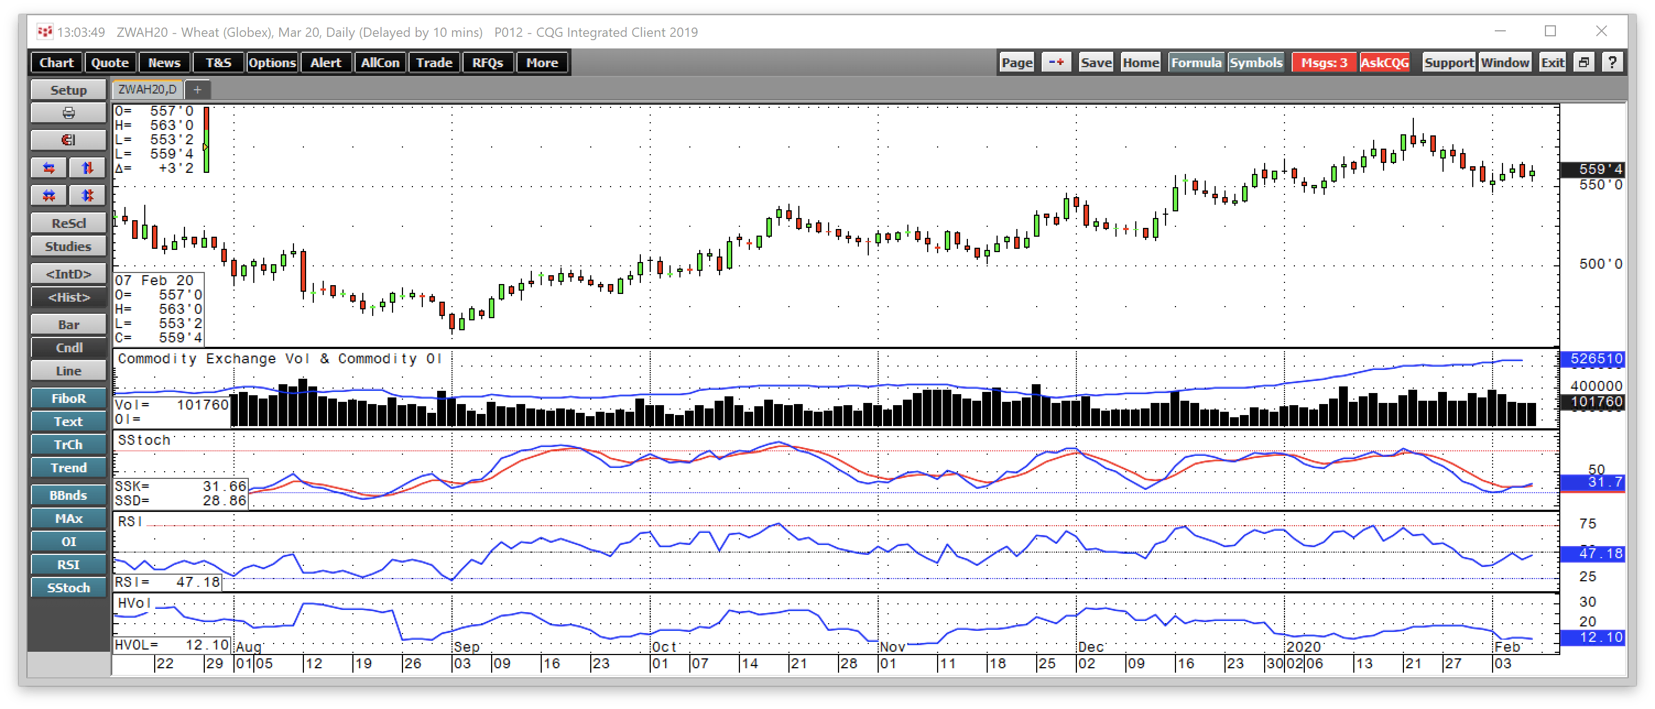
Task: Open the chart Setup button
Action: [68, 90]
